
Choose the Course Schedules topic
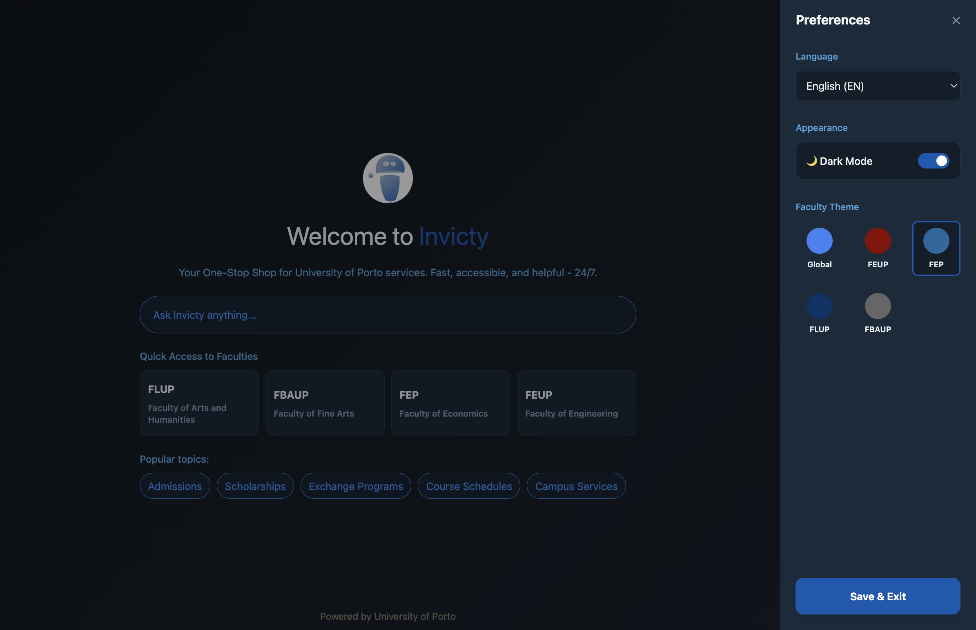(x=469, y=486)
